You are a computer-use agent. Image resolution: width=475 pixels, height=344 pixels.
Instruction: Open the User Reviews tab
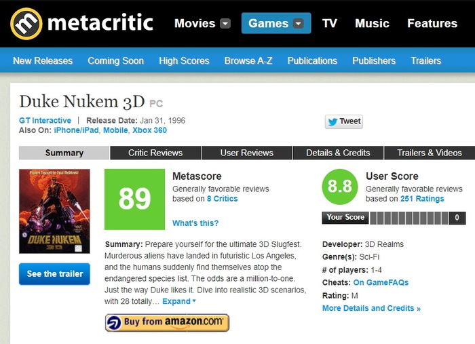click(x=247, y=153)
